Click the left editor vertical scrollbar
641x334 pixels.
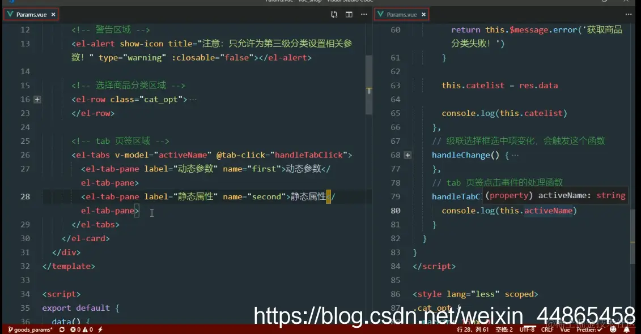click(369, 84)
